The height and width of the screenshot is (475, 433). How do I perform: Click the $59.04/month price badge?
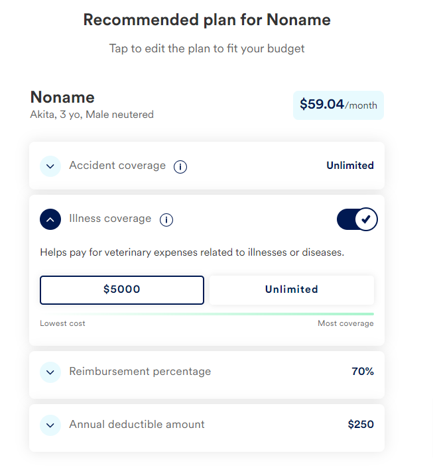coord(338,105)
